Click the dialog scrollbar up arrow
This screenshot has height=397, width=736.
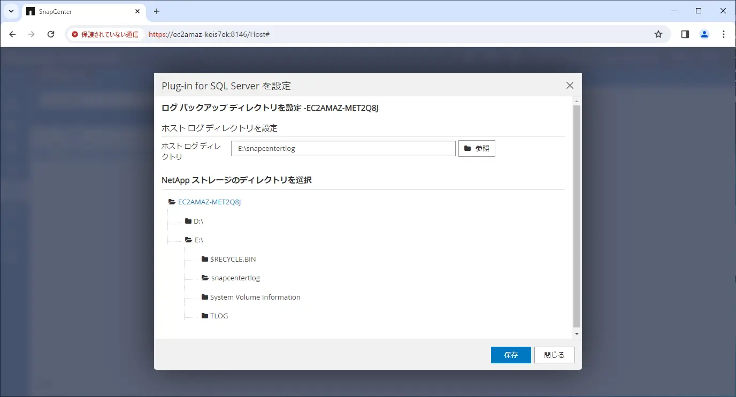(x=577, y=101)
